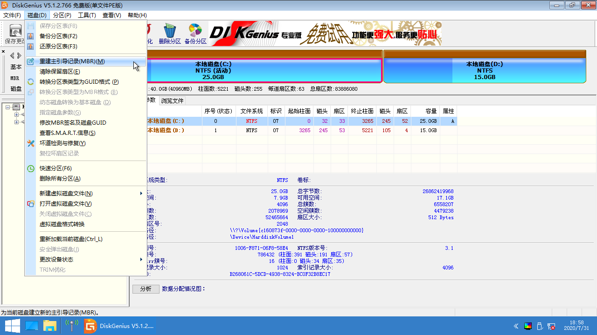Choose 坏道检测与修复(Y) entry
This screenshot has width=597, height=335.
86,143
